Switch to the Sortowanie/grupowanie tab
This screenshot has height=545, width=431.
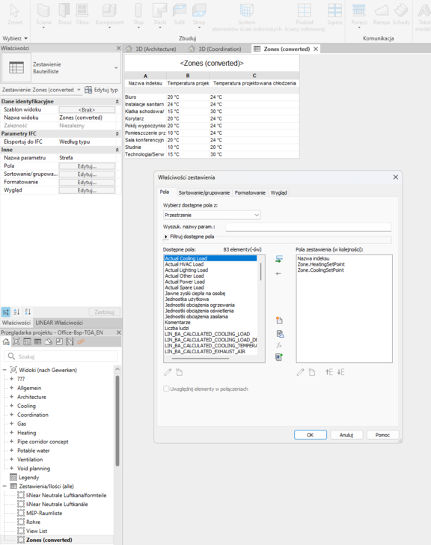[x=204, y=192]
